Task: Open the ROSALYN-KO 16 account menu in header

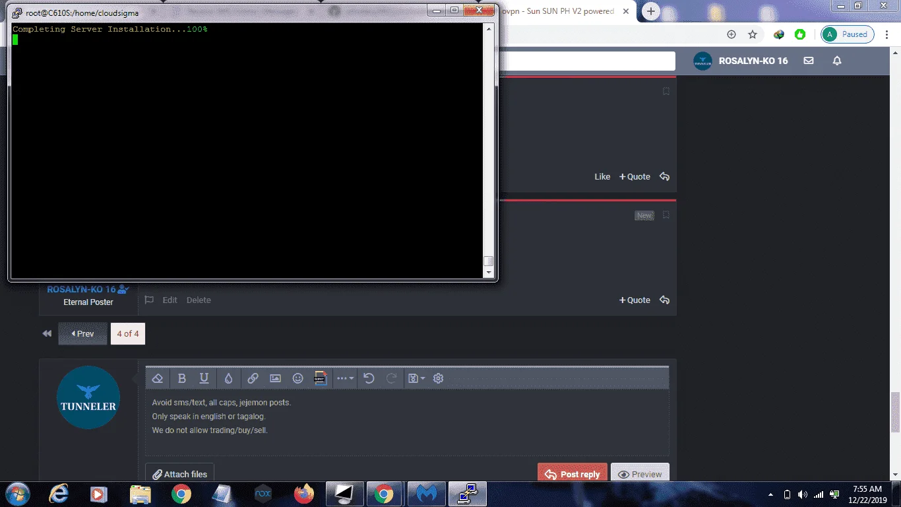Action: tap(741, 61)
